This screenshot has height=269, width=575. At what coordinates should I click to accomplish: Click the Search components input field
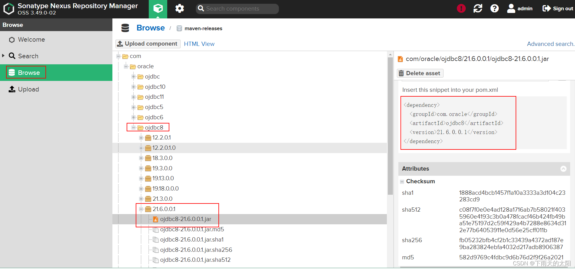click(237, 9)
